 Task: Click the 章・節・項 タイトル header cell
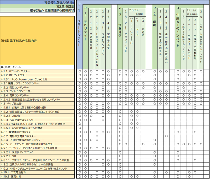(37, 67)
